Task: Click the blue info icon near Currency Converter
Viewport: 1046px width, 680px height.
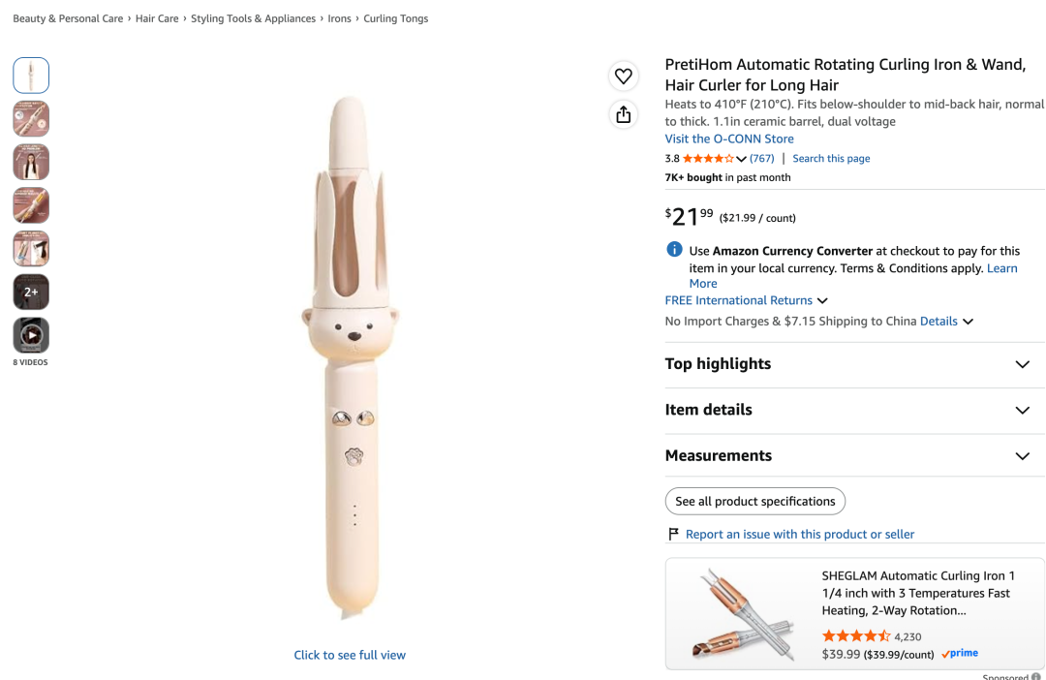Action: pos(674,250)
